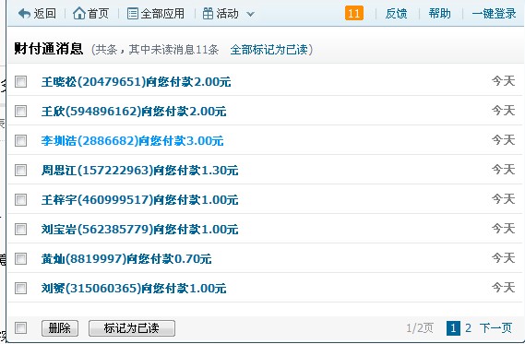Screen dimensions: 525x344
Task: Tick checkbox for 周思江 payment message
Action: tap(20, 170)
